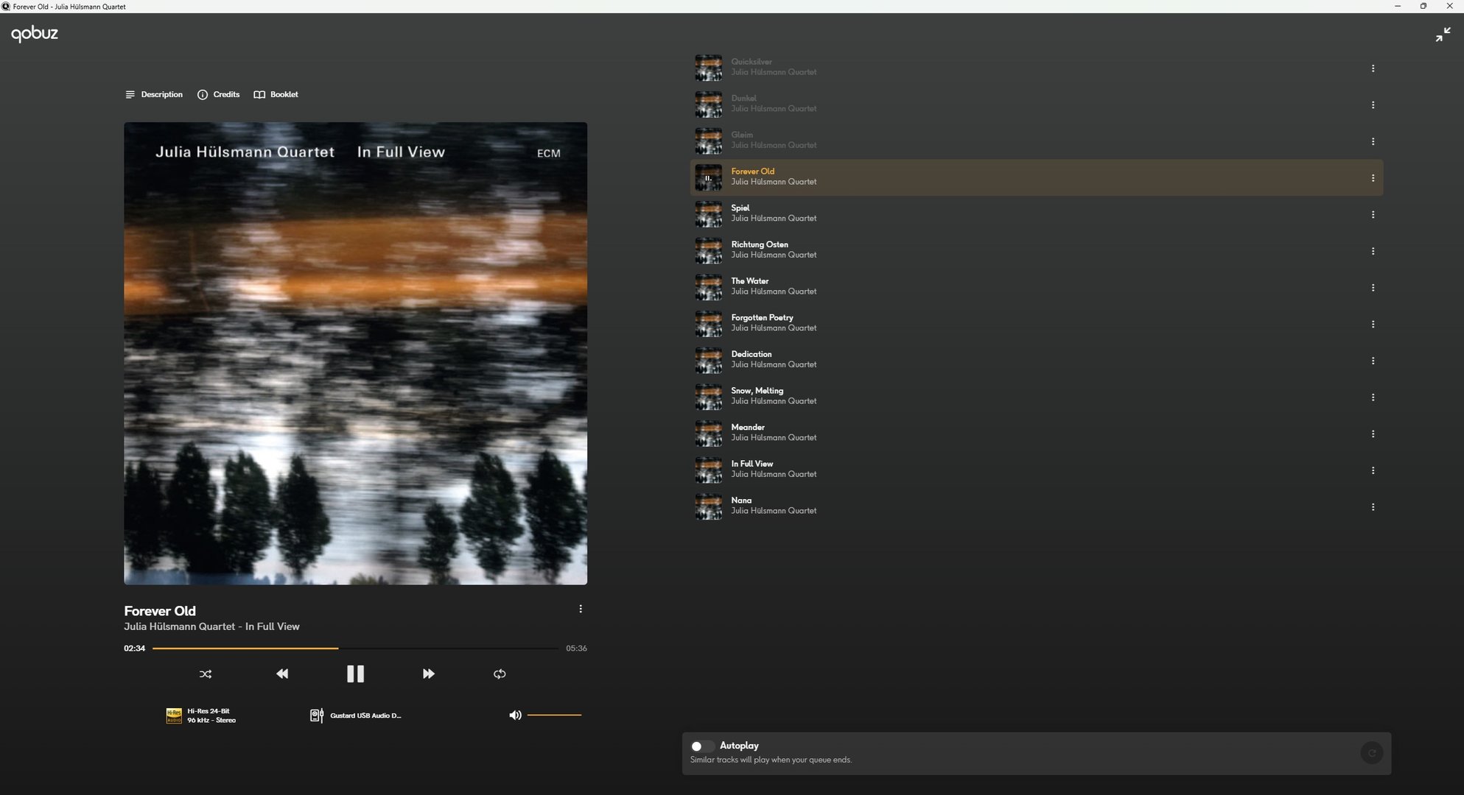Skip to the next track
Screen dimensions: 1464x795
click(x=428, y=674)
